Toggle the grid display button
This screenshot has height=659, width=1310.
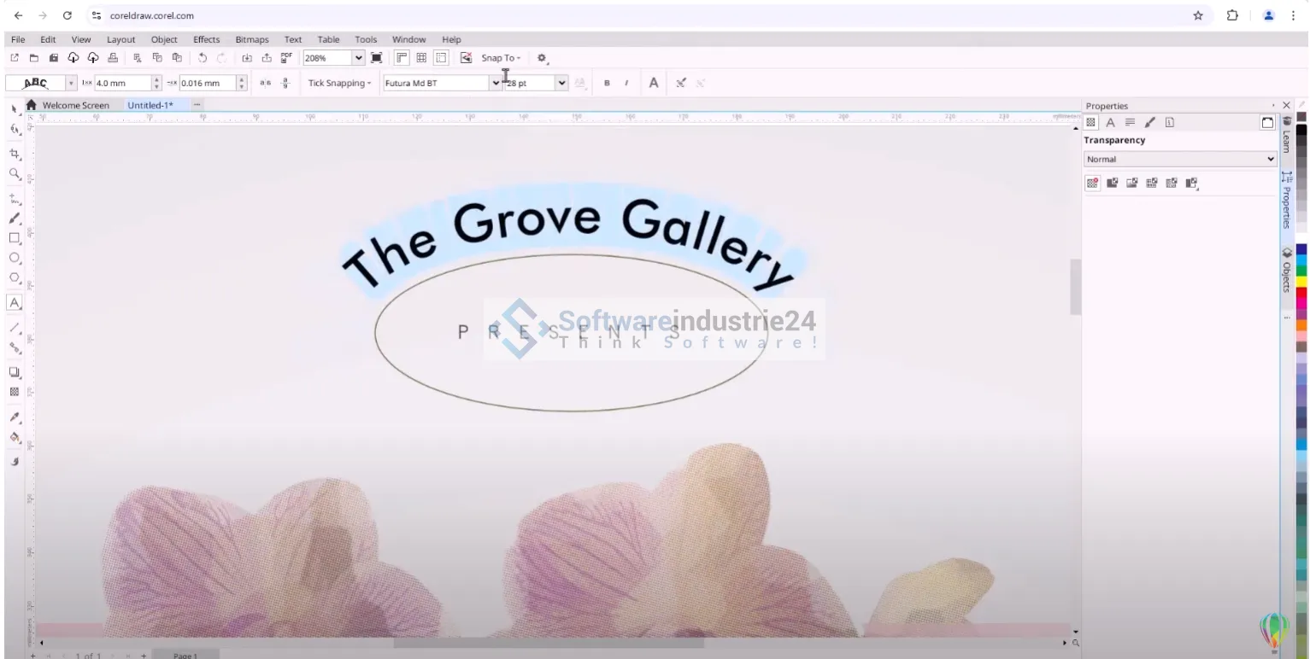[421, 58]
